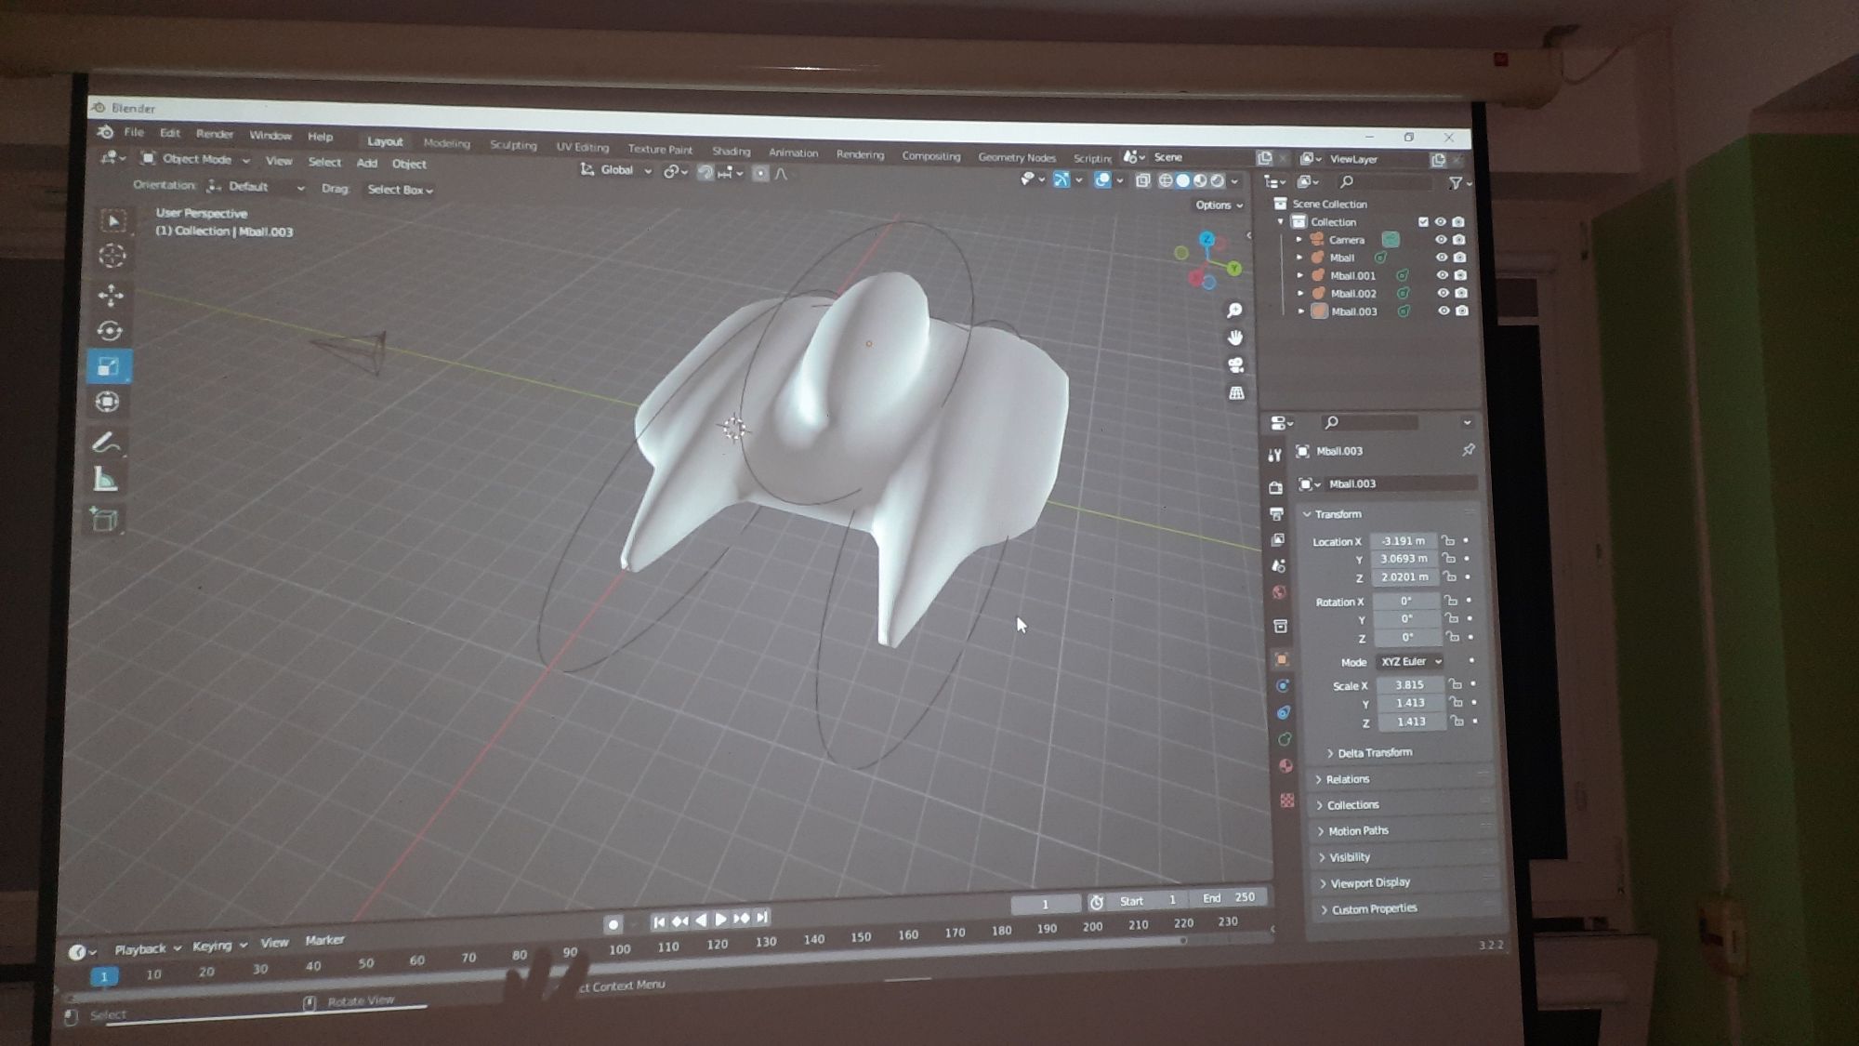Click the Location Z field 2.0201 m
Viewport: 1859px width, 1046px height.
[1404, 576]
